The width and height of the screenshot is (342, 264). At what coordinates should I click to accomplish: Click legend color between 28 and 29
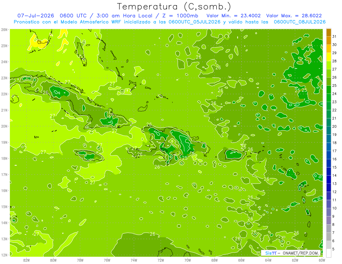pyautogui.click(x=329, y=57)
